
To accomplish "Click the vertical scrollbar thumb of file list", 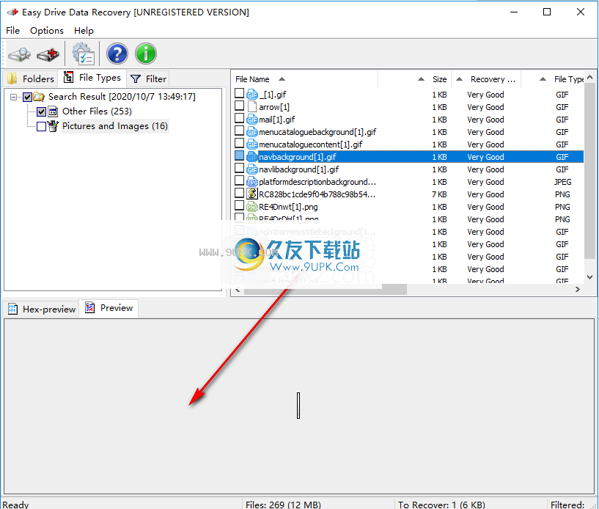I will point(589,171).
